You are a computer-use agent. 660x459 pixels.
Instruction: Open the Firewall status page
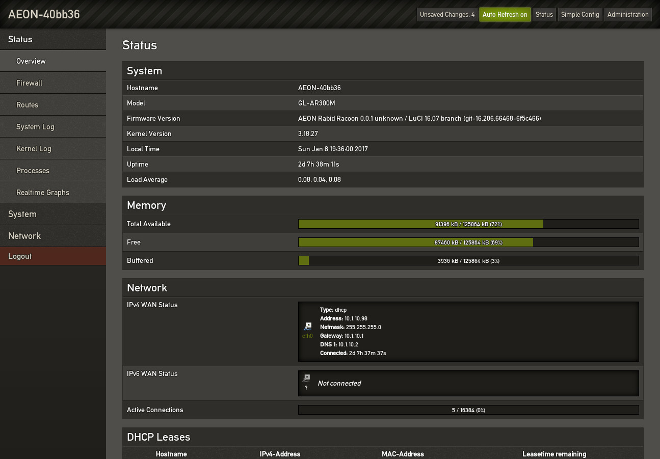pyautogui.click(x=30, y=83)
